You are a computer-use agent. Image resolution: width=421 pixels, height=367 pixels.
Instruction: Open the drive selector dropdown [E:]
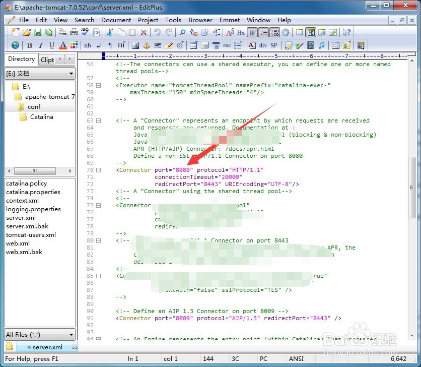coord(40,74)
